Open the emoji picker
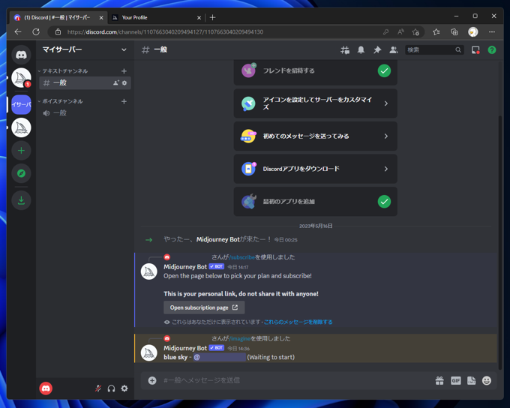510x408 pixels. (487, 380)
